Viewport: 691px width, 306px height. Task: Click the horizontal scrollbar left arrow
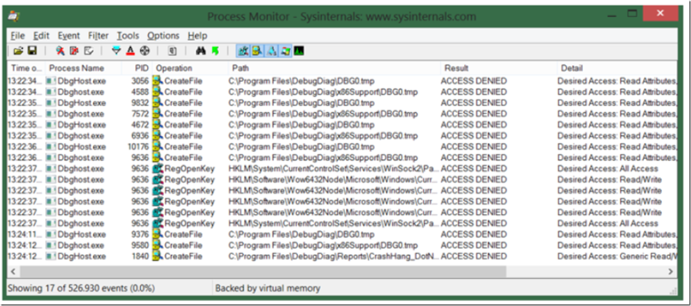point(13,271)
